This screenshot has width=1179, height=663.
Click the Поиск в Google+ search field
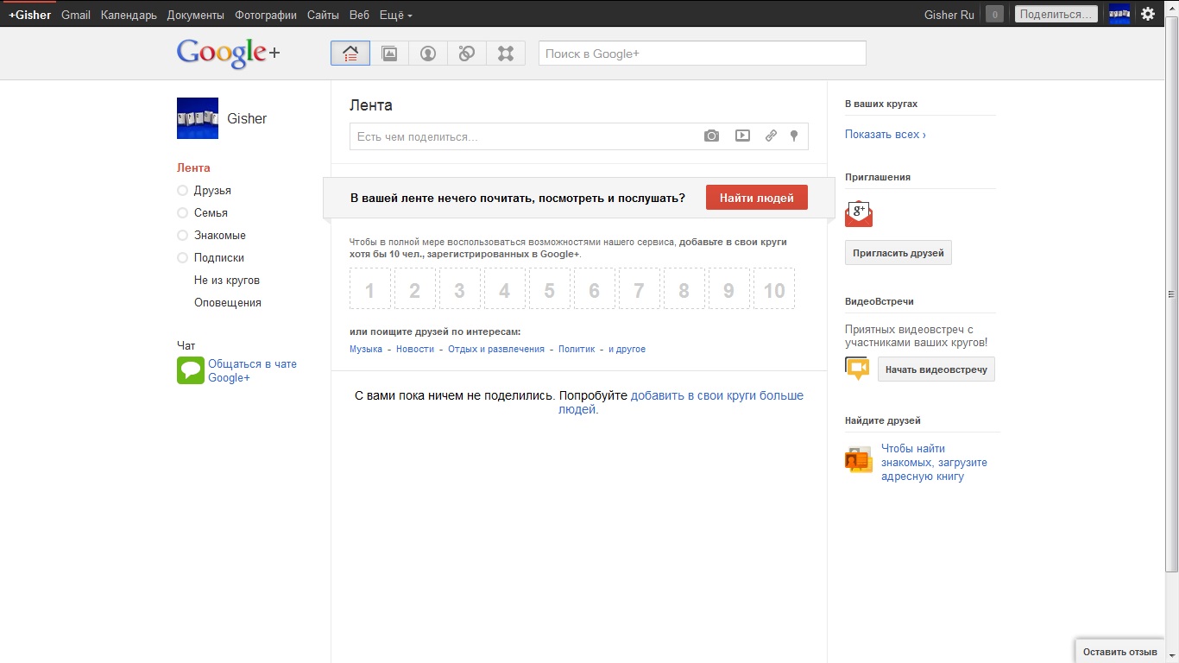click(702, 54)
